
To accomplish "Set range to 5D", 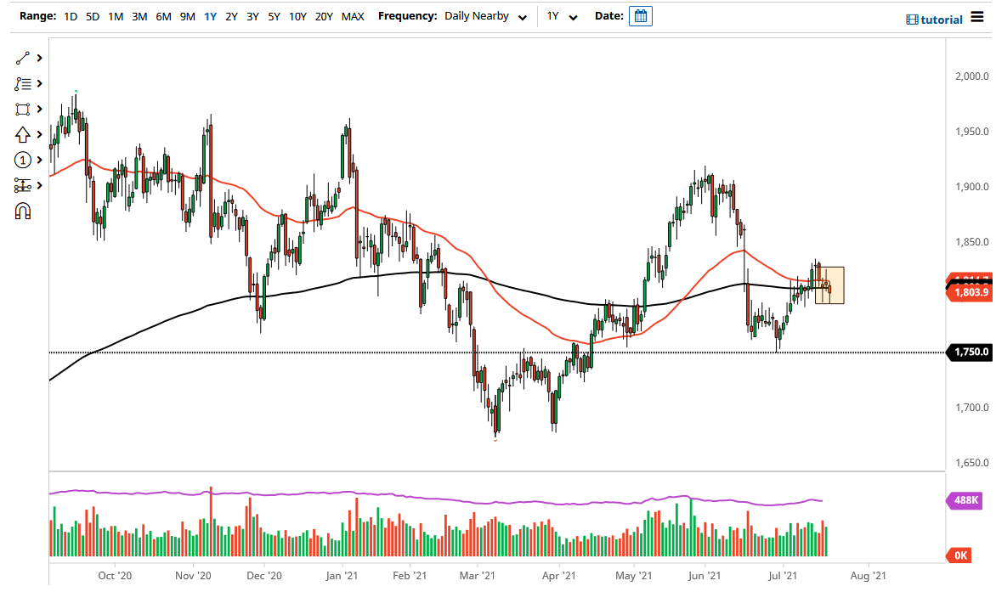I will (93, 16).
